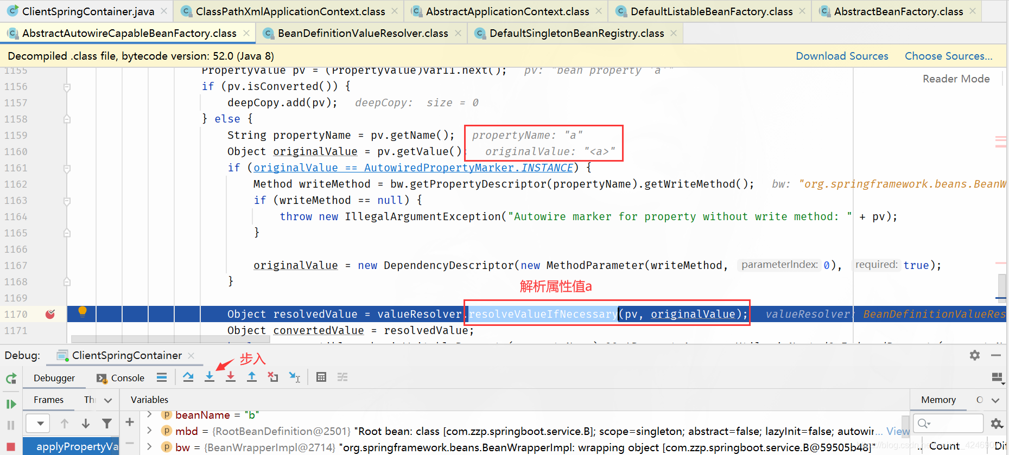Rerun ClientSpringContainer with the green rerun icon
The height and width of the screenshot is (455, 1009).
11,379
